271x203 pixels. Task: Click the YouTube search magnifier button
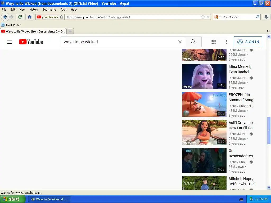pos(193,42)
